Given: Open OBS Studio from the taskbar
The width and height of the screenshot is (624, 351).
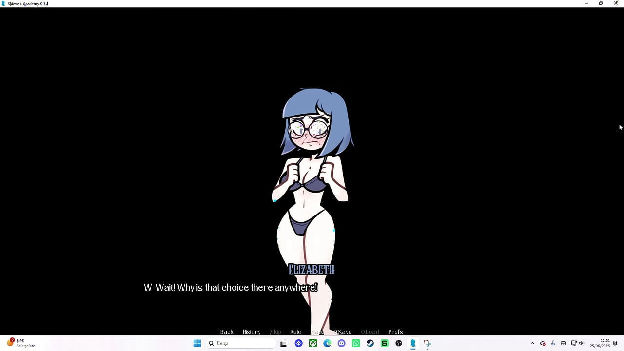Looking at the screenshot, I should point(399,343).
